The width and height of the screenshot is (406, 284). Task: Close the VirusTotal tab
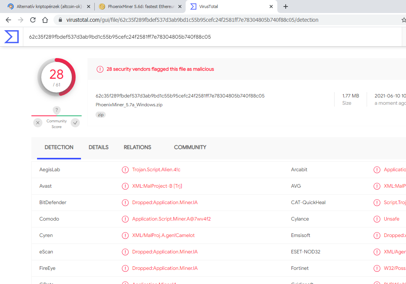271,6
